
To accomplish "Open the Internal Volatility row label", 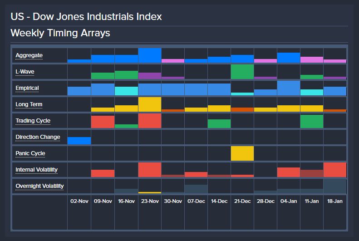I will coord(36,170).
